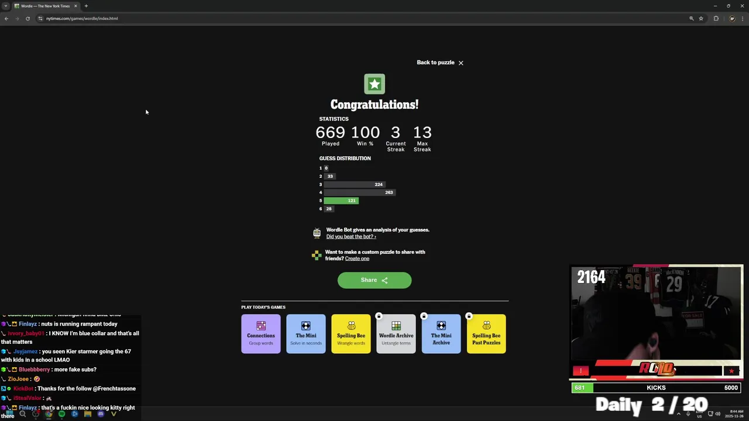Click the guess 5 green distribution bar
Screen dimensions: 749x421
[x=341, y=201]
